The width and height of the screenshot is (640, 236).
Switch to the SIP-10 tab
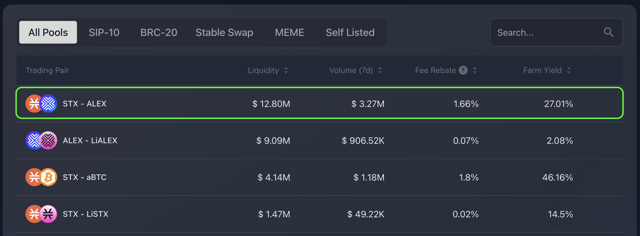coord(104,32)
